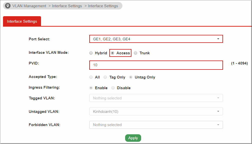Screen dimensions: 252x144
Task: Click the Port Select dropdown arrow
Action: coord(218,39)
